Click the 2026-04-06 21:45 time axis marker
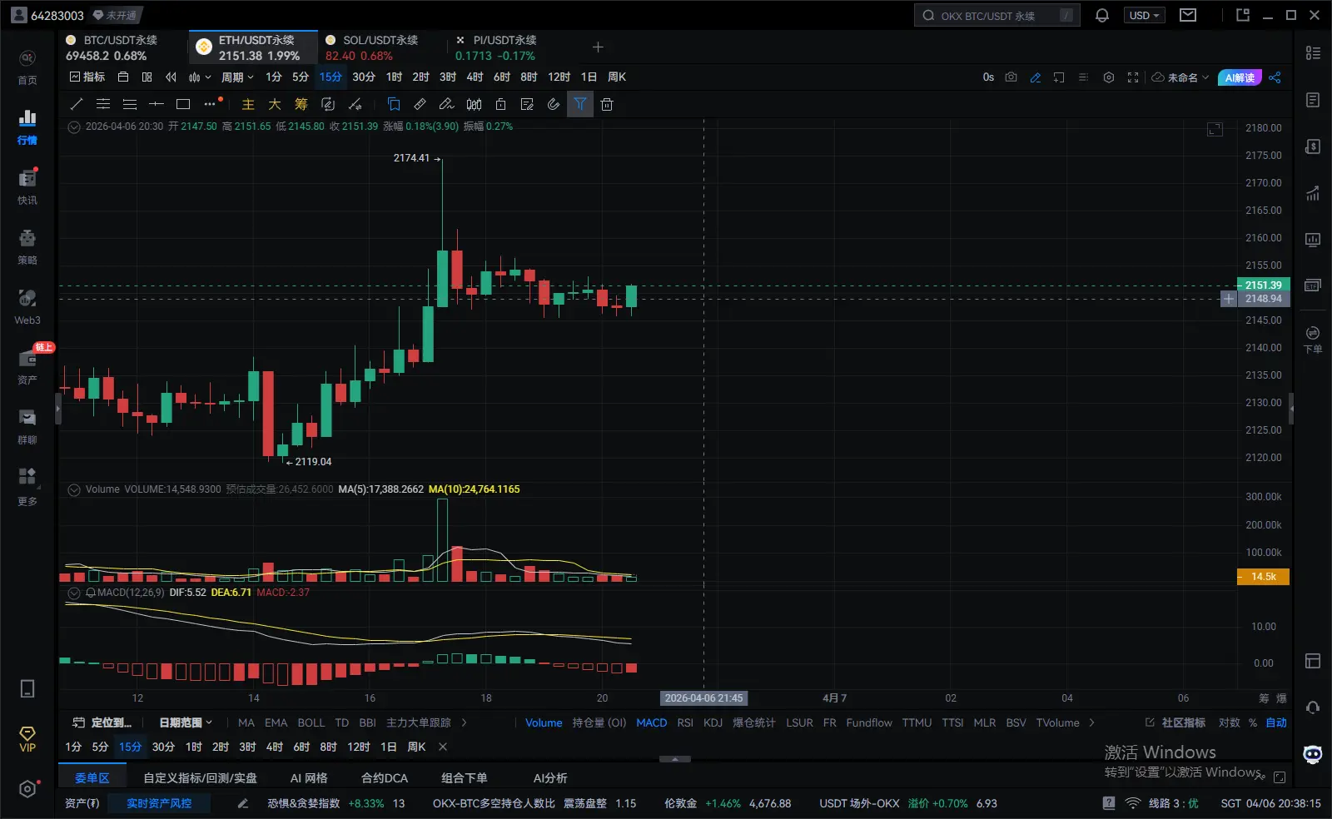Image resolution: width=1332 pixels, height=819 pixels. 703,698
